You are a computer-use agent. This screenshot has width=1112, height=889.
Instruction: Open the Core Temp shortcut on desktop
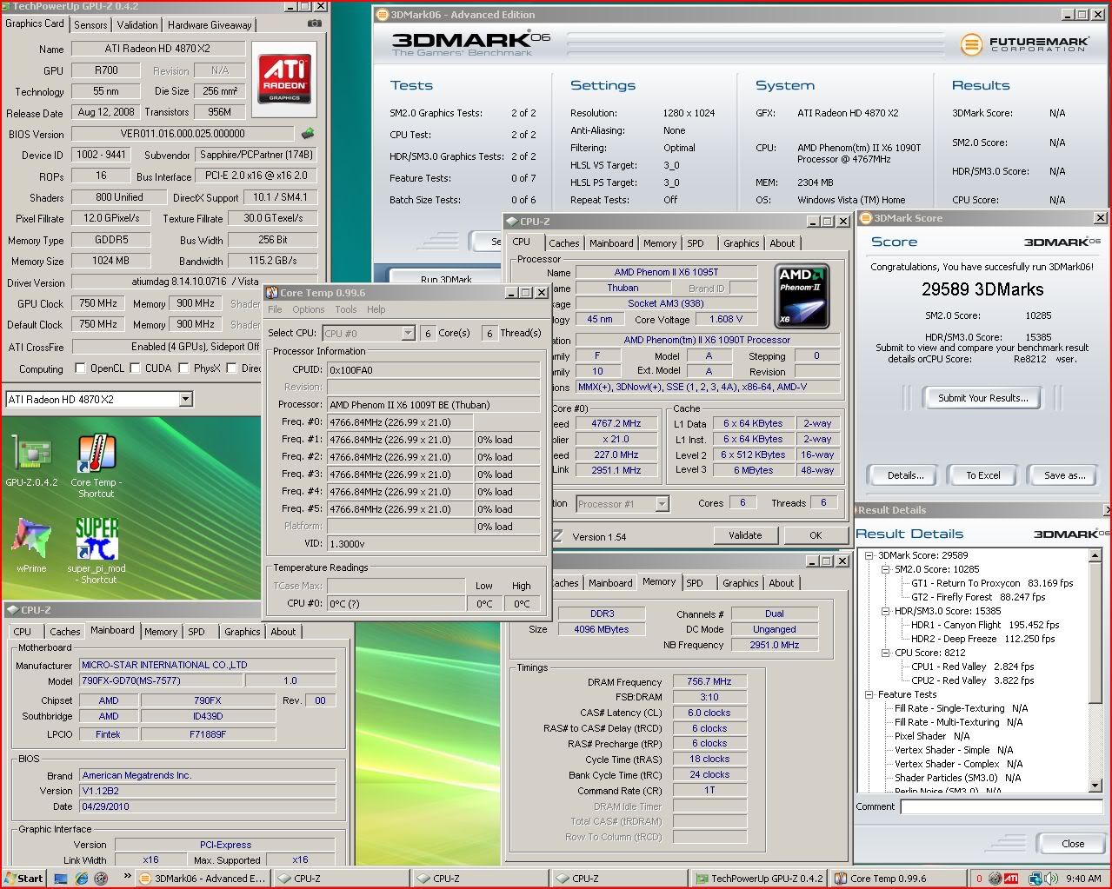pyautogui.click(x=97, y=466)
